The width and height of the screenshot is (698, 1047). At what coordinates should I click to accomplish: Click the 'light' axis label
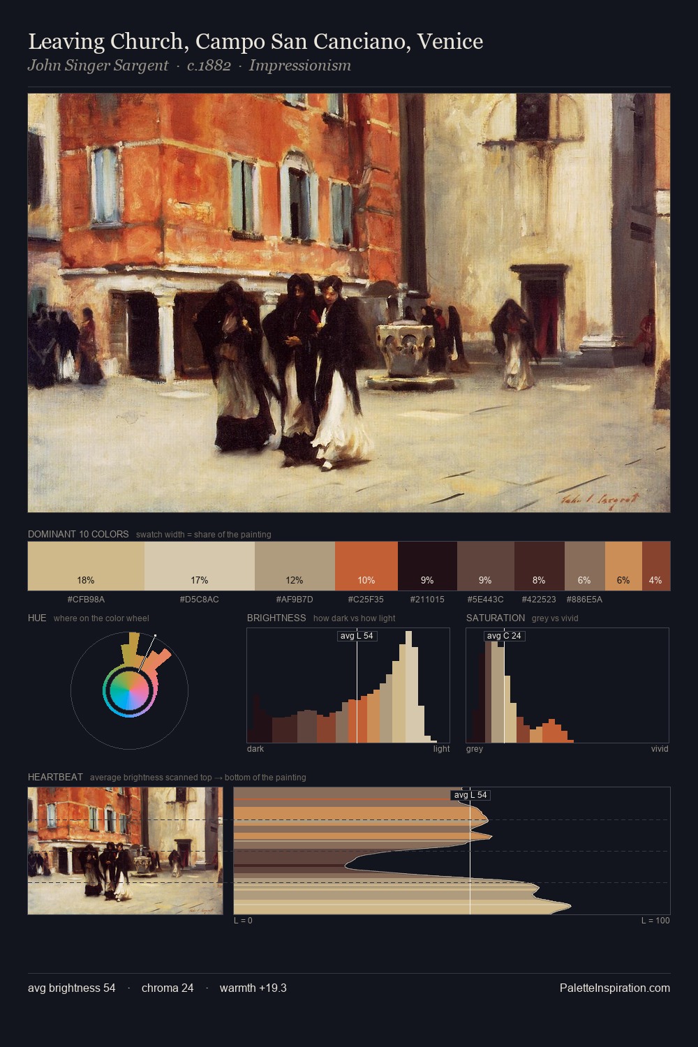441,749
